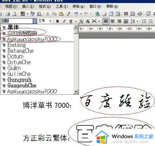Click the Print icon in the toolbar
The height and width of the screenshot is (146, 155).
coord(8,14)
